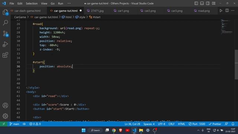Open the Windows Start button
Viewport: 238px width, 134px height.
tap(83, 130)
